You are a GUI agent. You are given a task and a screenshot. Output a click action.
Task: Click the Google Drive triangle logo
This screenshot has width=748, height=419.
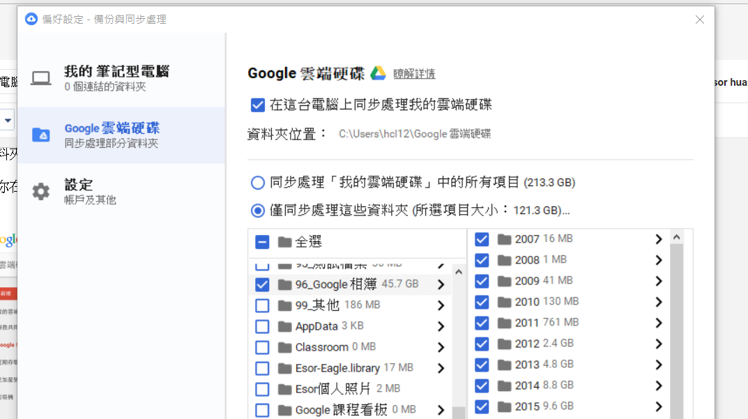[379, 73]
